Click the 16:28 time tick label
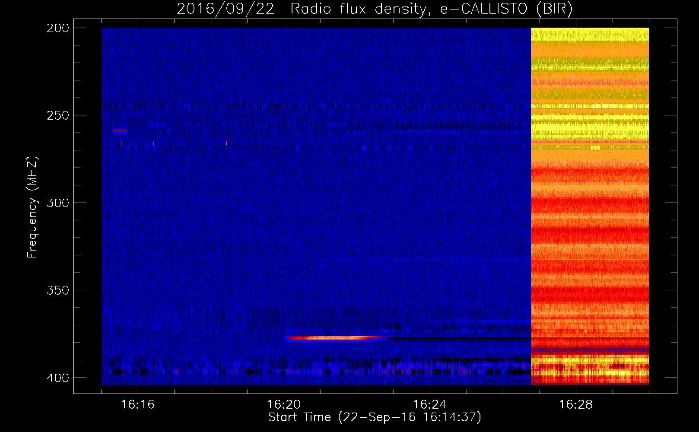 pyautogui.click(x=576, y=404)
